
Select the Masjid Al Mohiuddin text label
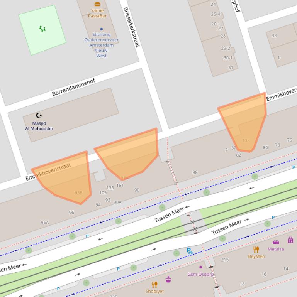[39, 126]
